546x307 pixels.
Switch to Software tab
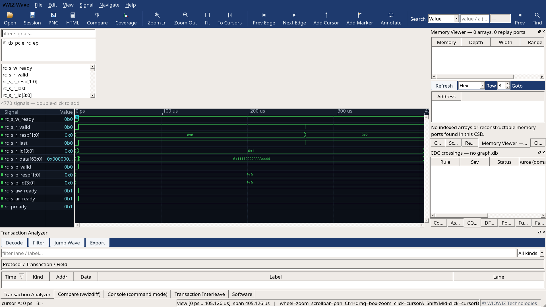[242, 294]
